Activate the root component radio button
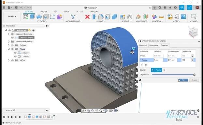203x125 pixels. coord(34,30)
